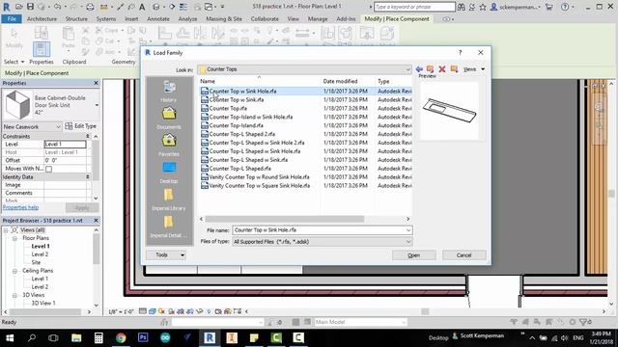The width and height of the screenshot is (618, 347).
Task: Collapse the Constraints section header
Action: pyautogui.click(x=88, y=136)
